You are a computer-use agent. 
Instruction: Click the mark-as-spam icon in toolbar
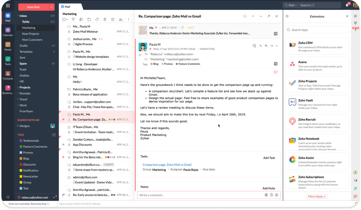[x=112, y=20]
